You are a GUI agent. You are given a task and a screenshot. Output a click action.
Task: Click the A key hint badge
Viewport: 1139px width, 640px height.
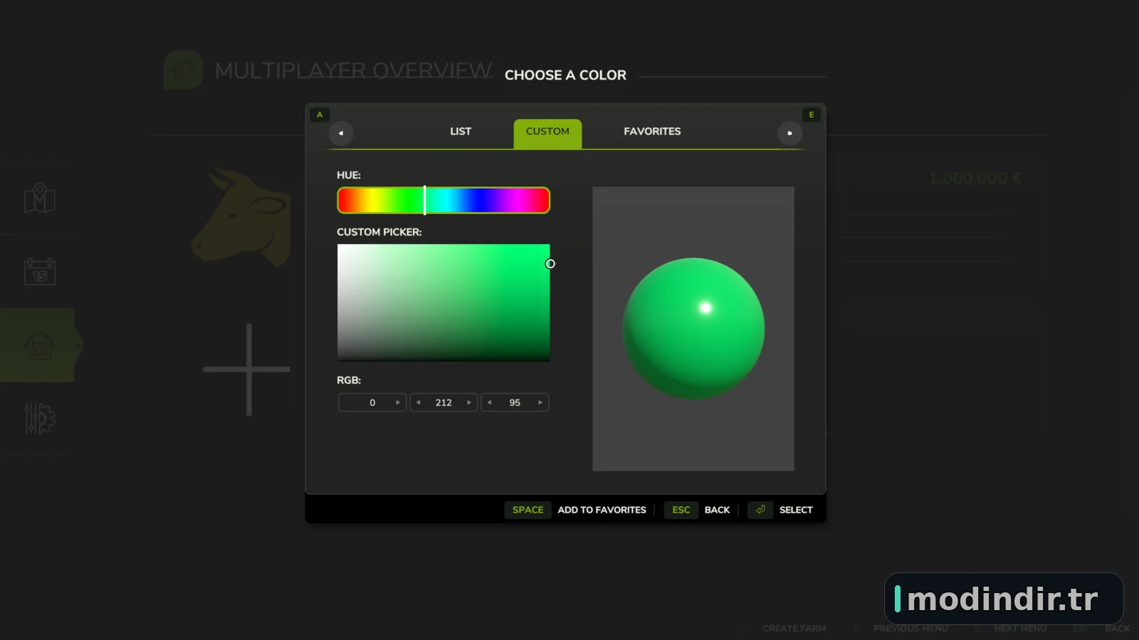click(x=319, y=114)
